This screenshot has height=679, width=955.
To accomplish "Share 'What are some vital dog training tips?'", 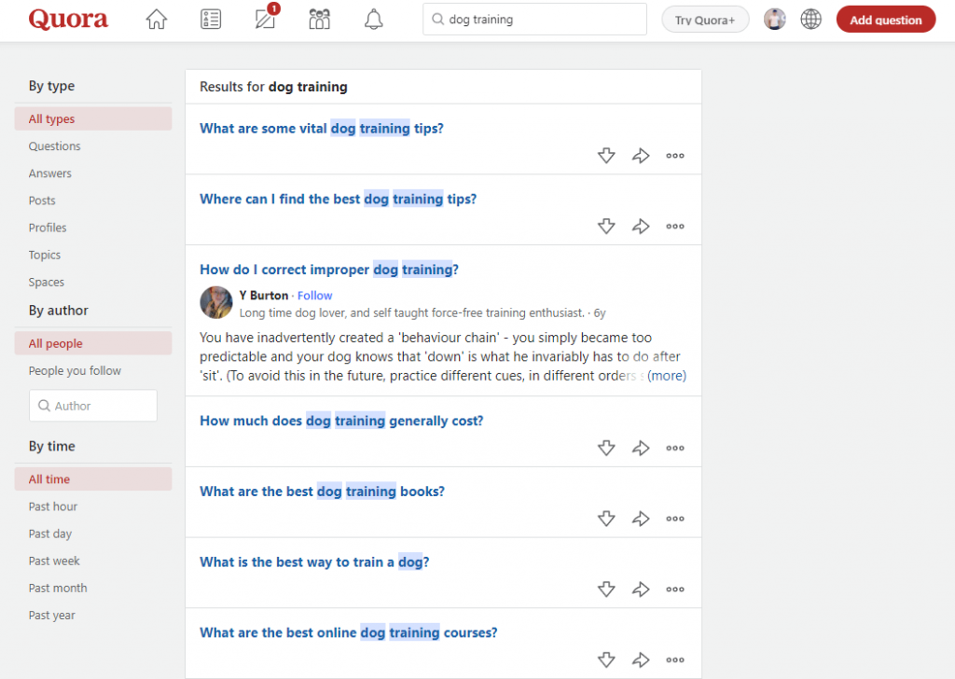I will click(x=641, y=155).
